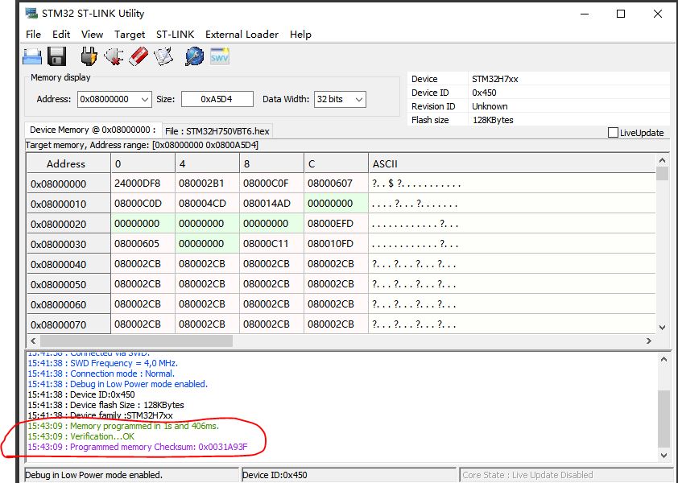Screen dimensions: 678x483
Task: Open the SWV viewer icon
Action: click(220, 56)
